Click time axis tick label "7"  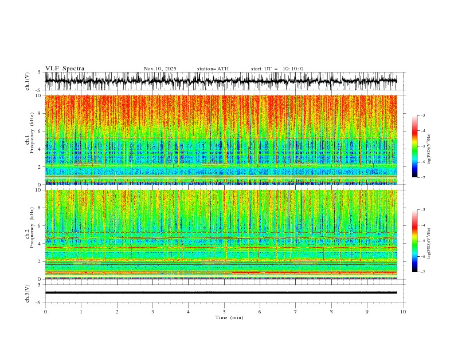click(296, 312)
